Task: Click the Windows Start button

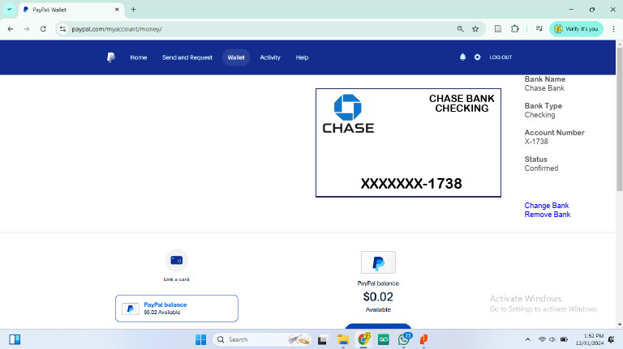Action: 200,339
